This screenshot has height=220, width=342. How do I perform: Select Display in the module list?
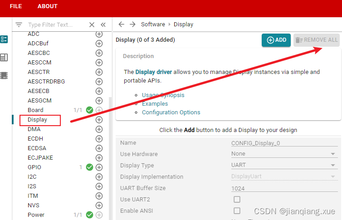[37, 120]
